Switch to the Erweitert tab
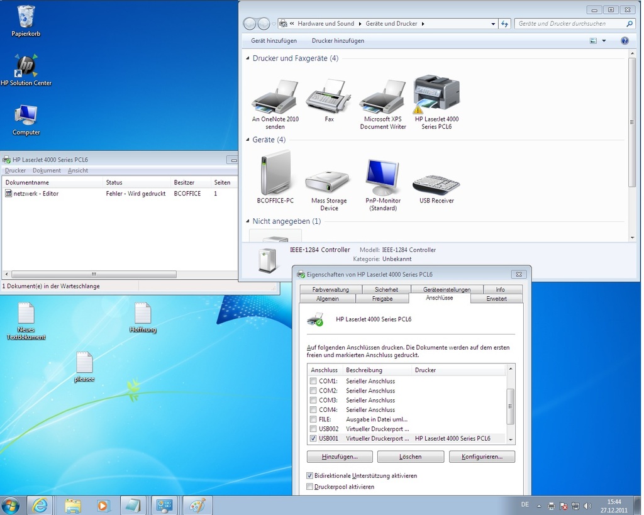This screenshot has height=515, width=644. [496, 299]
